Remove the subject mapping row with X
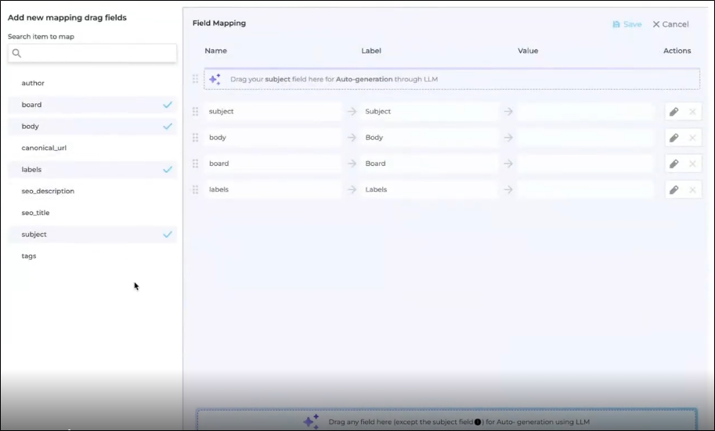The width and height of the screenshot is (715, 431). pyautogui.click(x=692, y=112)
